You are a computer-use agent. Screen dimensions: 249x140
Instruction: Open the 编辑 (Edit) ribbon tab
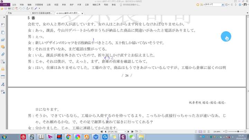(29, 5)
